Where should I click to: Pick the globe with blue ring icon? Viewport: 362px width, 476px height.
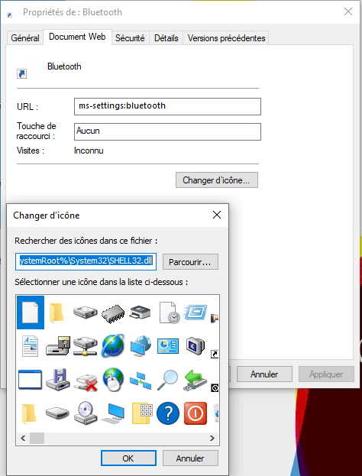click(113, 345)
